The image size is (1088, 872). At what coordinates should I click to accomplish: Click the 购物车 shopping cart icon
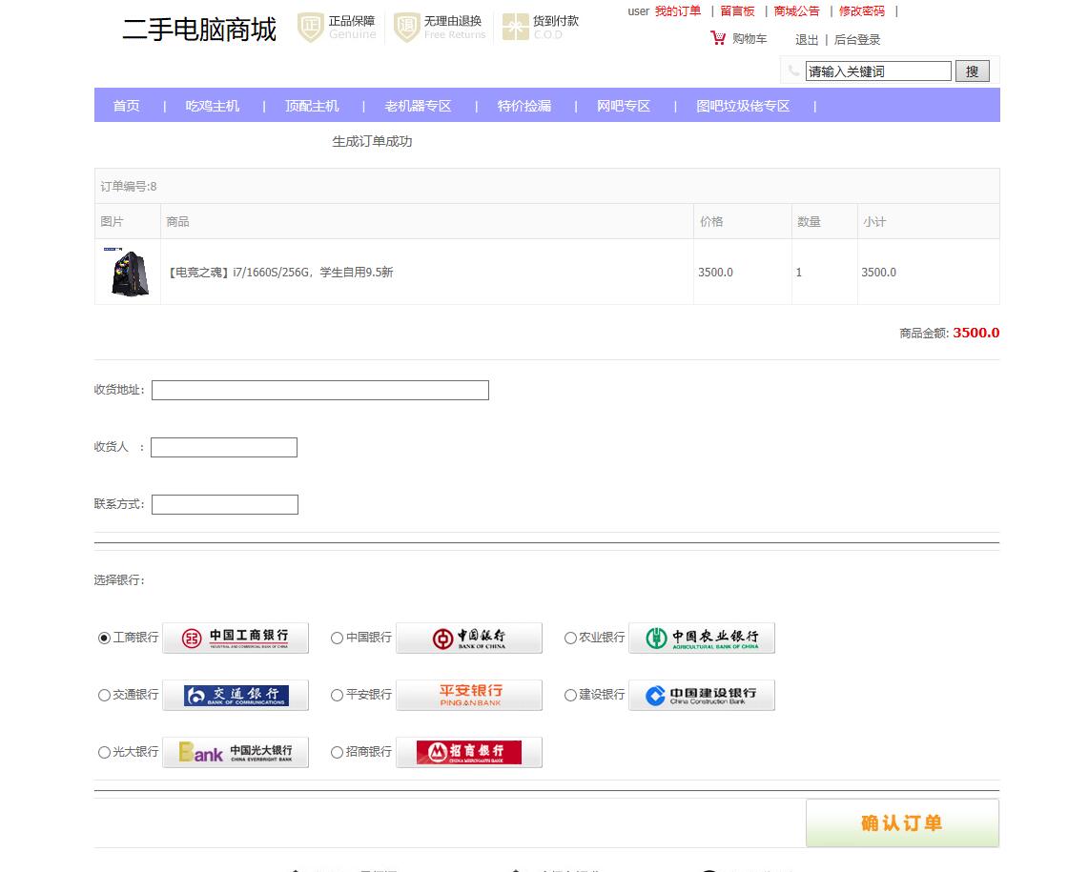point(717,38)
